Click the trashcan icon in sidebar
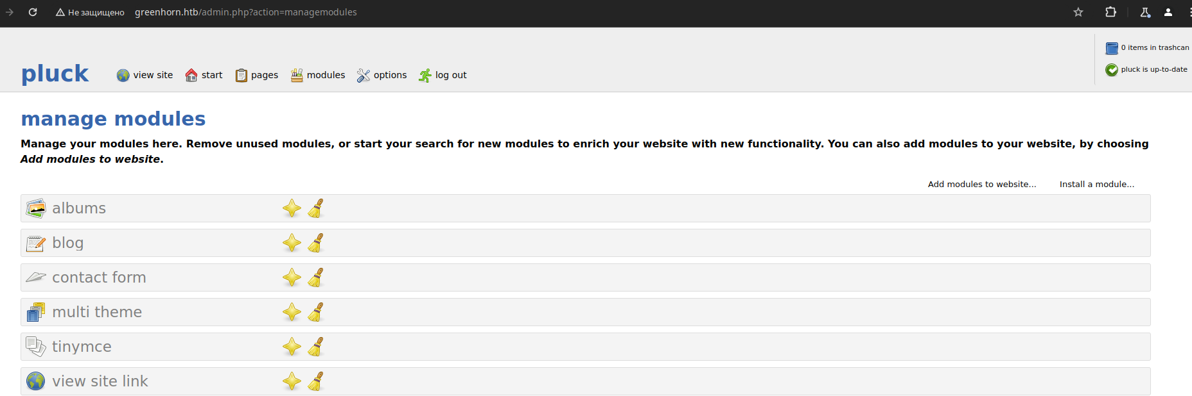The height and width of the screenshot is (396, 1192). pyautogui.click(x=1112, y=48)
